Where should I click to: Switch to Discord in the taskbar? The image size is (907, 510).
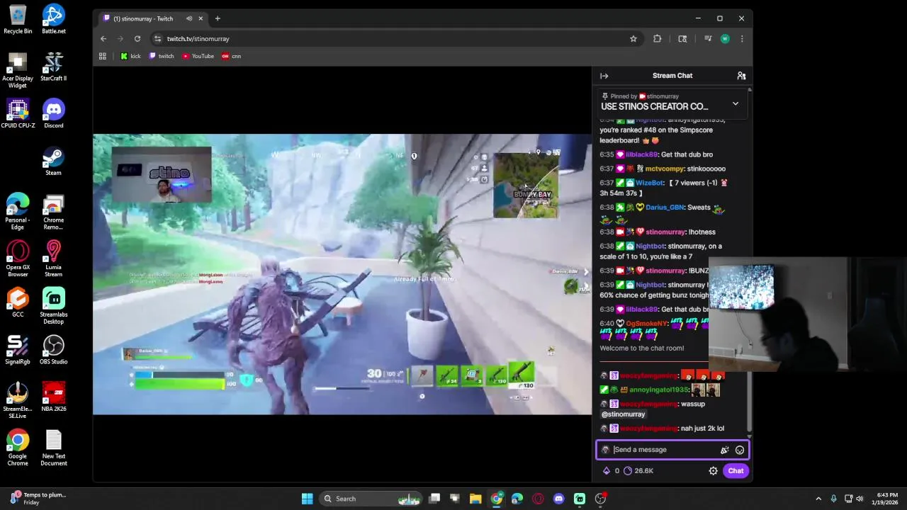click(x=558, y=499)
